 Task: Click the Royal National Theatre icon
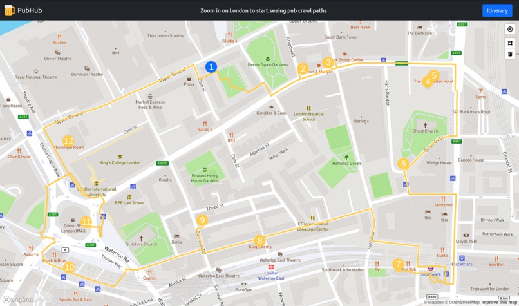(x=35, y=72)
